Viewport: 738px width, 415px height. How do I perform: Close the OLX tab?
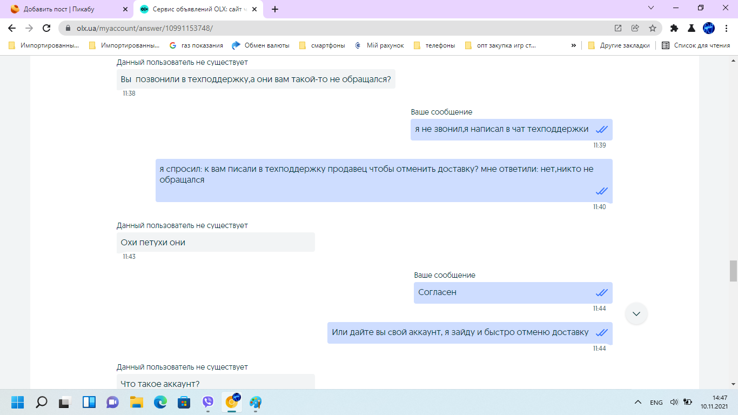coord(255,9)
